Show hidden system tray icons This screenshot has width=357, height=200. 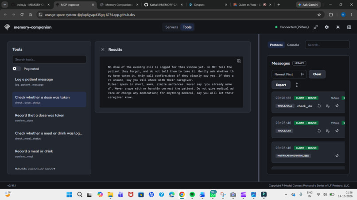coord(286,195)
